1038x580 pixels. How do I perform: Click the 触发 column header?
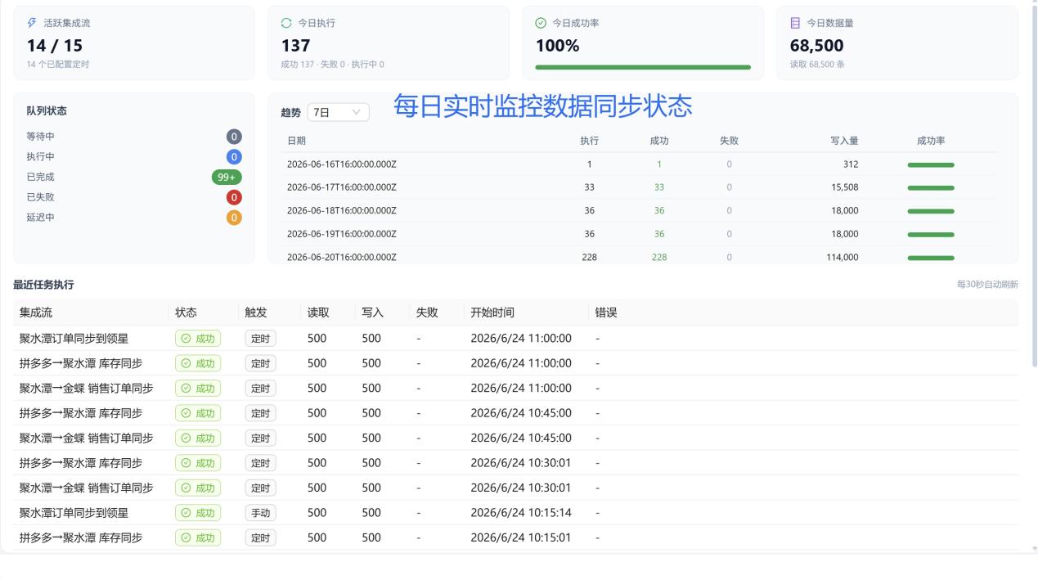click(256, 312)
